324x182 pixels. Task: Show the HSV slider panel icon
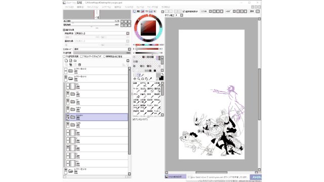[x=143, y=11]
